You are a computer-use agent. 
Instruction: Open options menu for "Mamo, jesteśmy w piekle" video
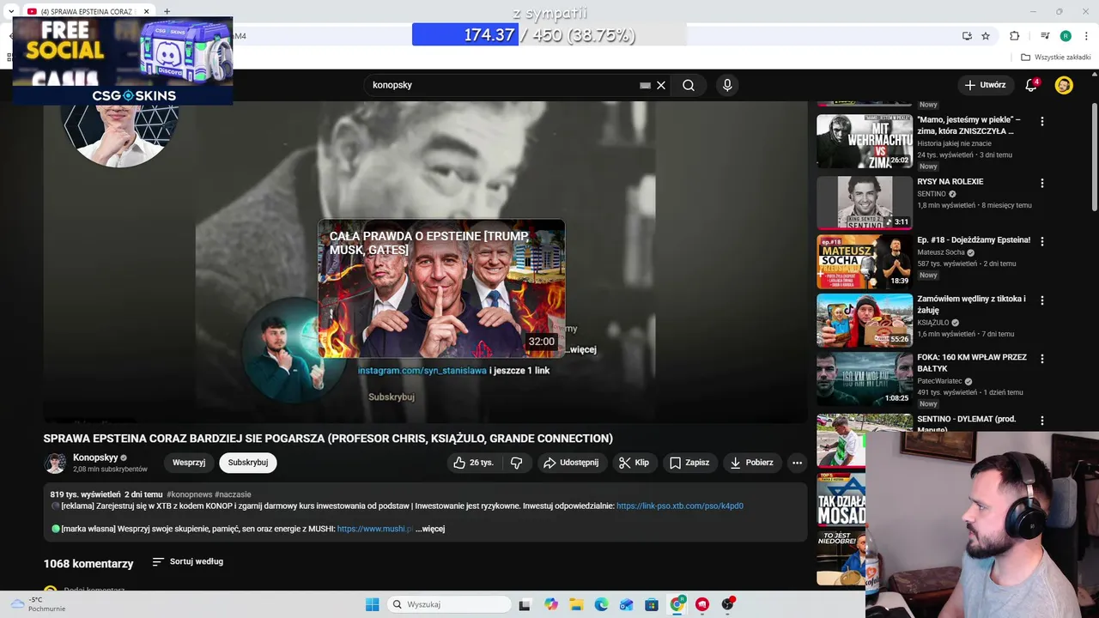[x=1042, y=122]
